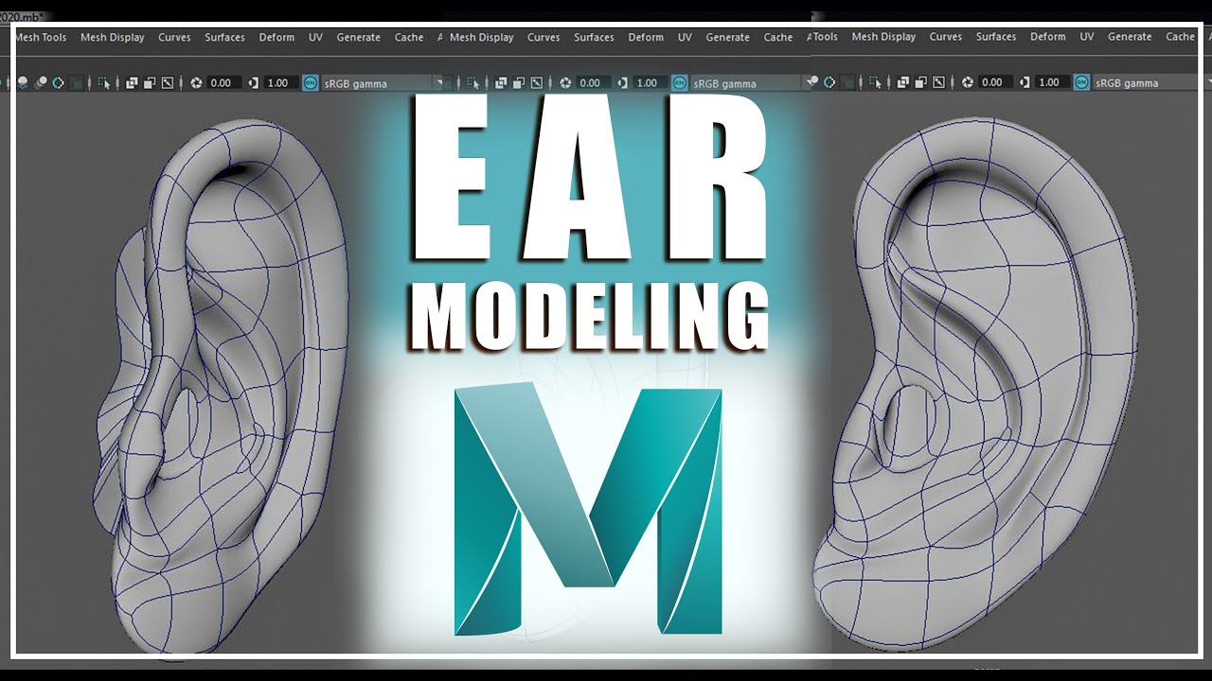This screenshot has width=1212, height=681.
Task: Open Surfaces menu in left panel
Action: click(225, 38)
